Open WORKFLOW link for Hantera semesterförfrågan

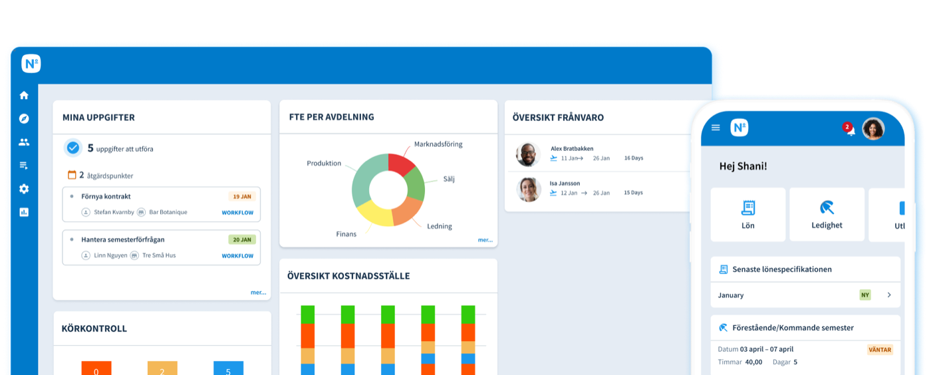(237, 256)
